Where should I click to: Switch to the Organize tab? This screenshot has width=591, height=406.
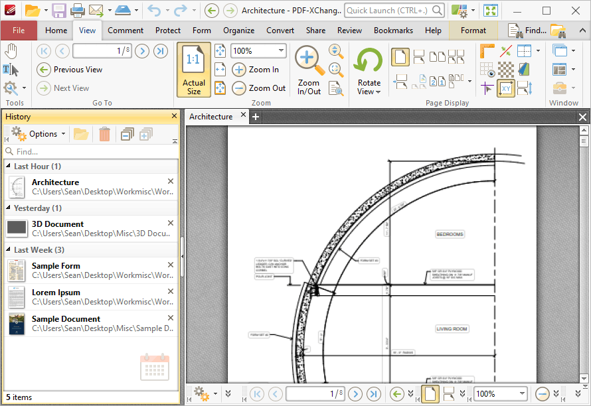[238, 31]
